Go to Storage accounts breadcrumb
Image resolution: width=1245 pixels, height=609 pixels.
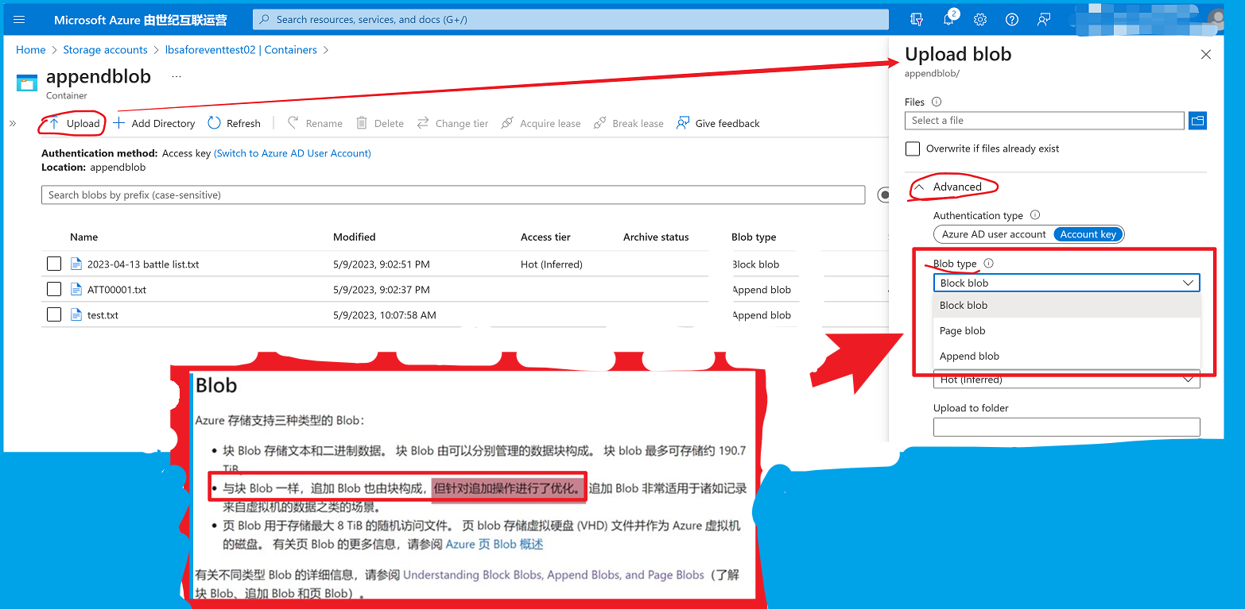[x=105, y=50]
